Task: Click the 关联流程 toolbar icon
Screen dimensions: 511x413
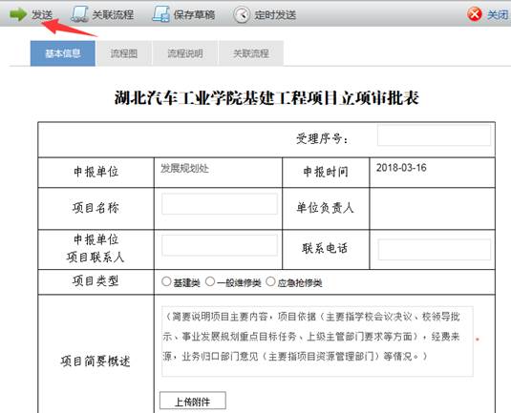Action: [79, 14]
